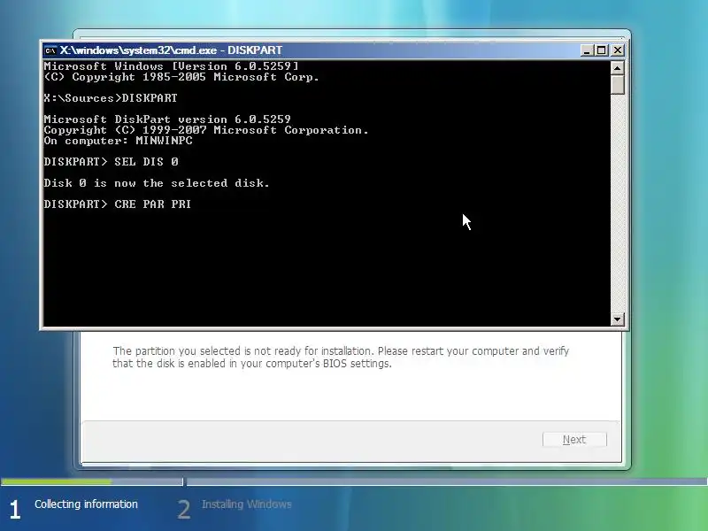Minimize the DISKPART command window
708x531 pixels.
(587, 50)
